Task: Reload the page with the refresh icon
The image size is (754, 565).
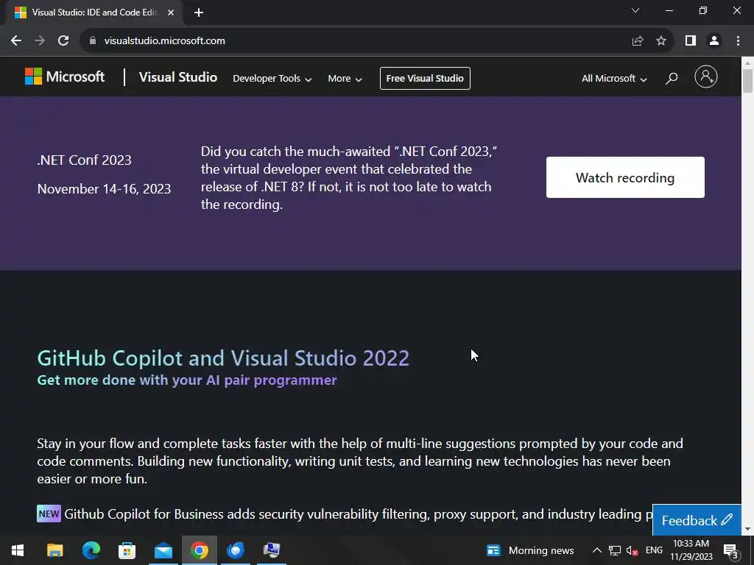Action: (63, 41)
